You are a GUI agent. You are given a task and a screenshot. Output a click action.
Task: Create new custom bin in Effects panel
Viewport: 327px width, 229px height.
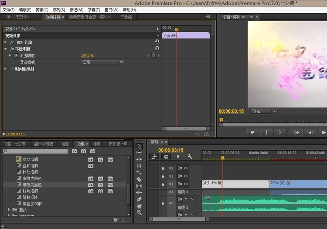(x=116, y=220)
